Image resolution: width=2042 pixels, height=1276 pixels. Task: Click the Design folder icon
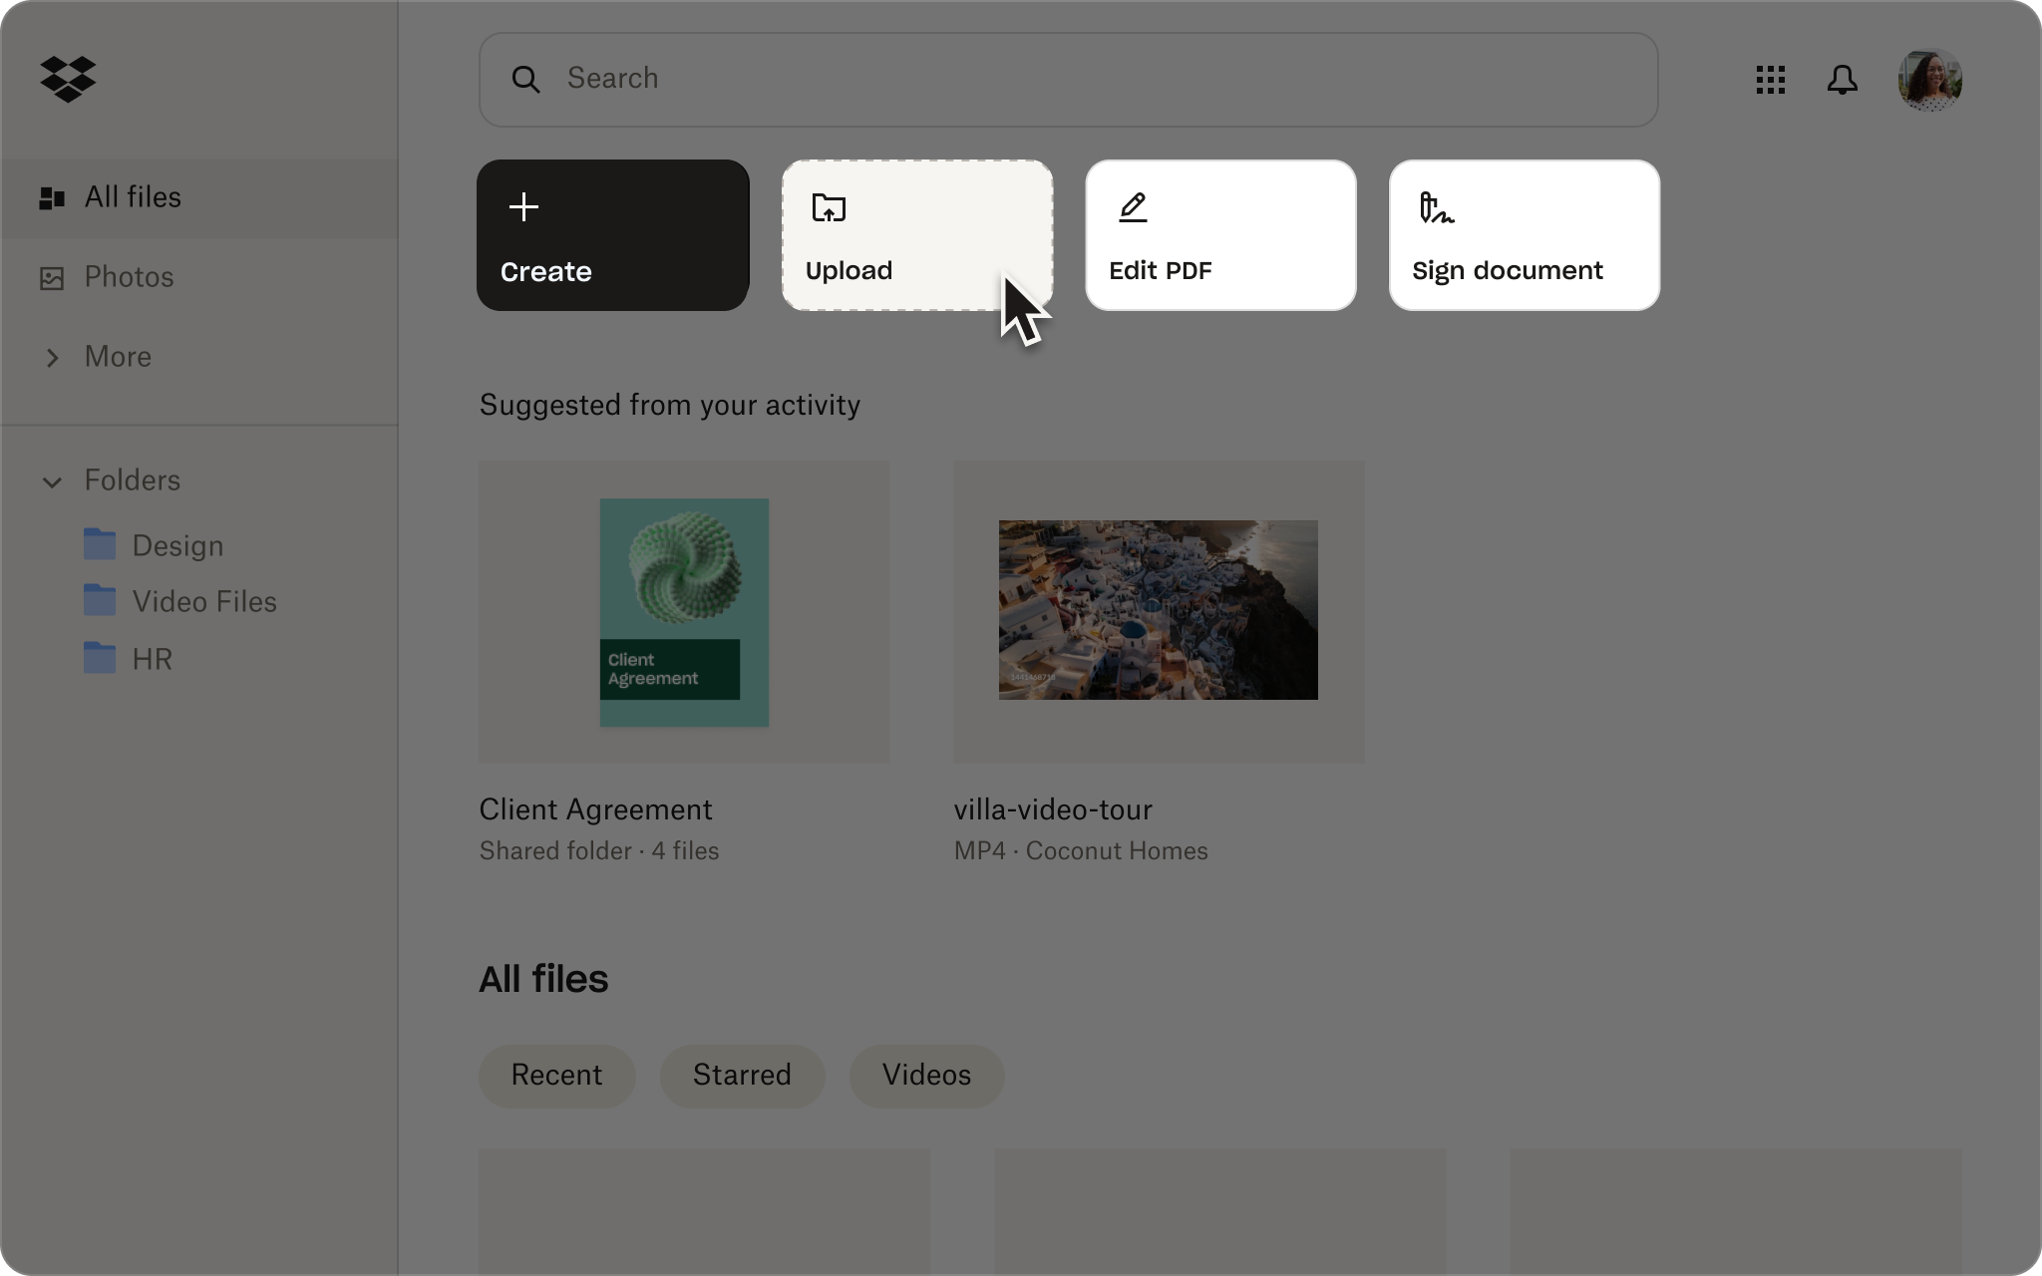pyautogui.click(x=101, y=544)
